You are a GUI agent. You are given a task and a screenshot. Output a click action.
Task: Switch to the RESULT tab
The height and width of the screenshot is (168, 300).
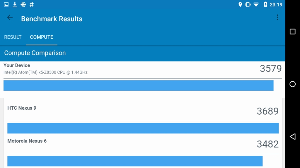[x=13, y=37]
